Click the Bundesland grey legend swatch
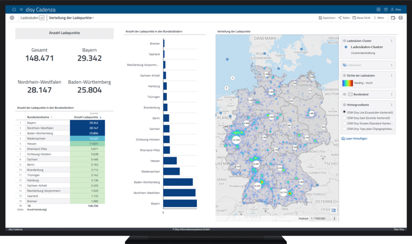This screenshot has width=412, height=244. (350, 94)
